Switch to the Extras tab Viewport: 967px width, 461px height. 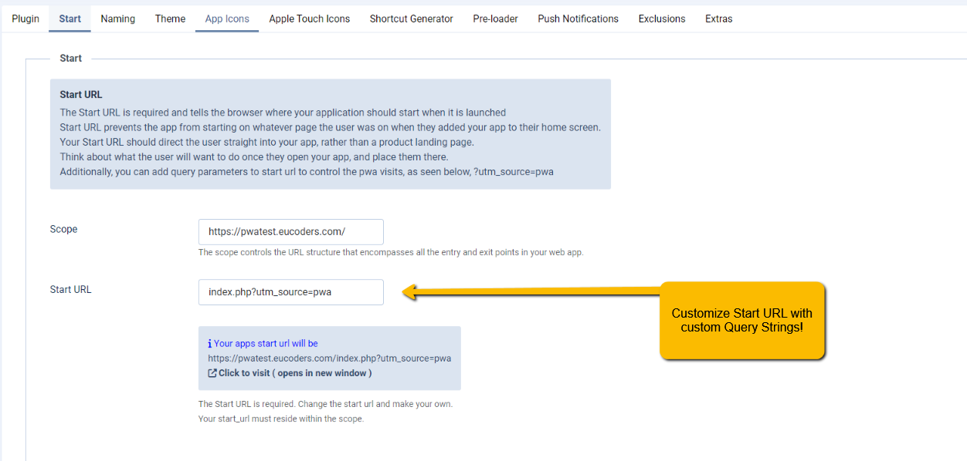pyautogui.click(x=719, y=19)
